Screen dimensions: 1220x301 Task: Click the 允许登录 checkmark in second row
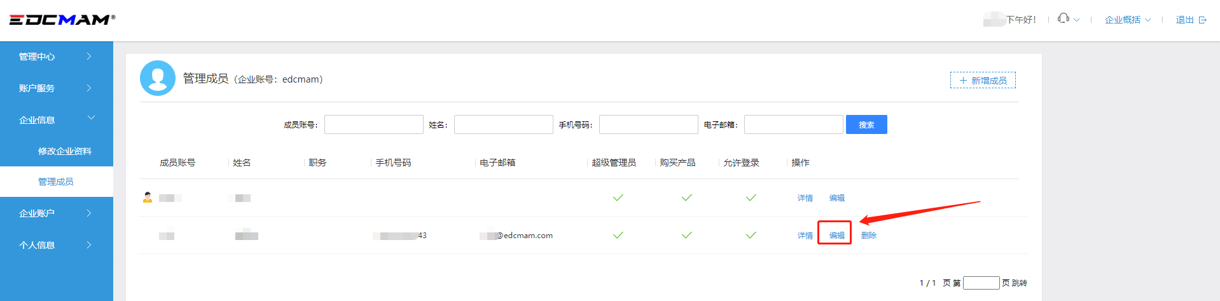[751, 235]
